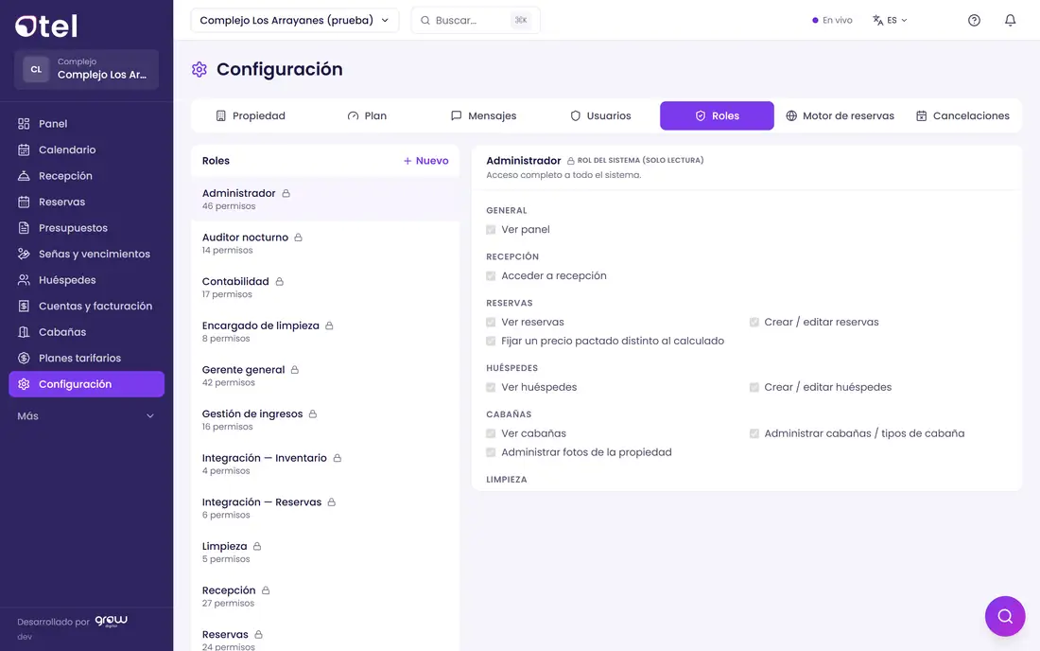Click the Cabañas sidebar icon

[24, 332]
